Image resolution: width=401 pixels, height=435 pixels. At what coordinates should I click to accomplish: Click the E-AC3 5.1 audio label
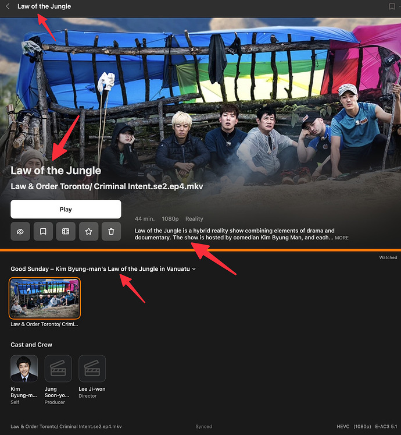click(386, 426)
